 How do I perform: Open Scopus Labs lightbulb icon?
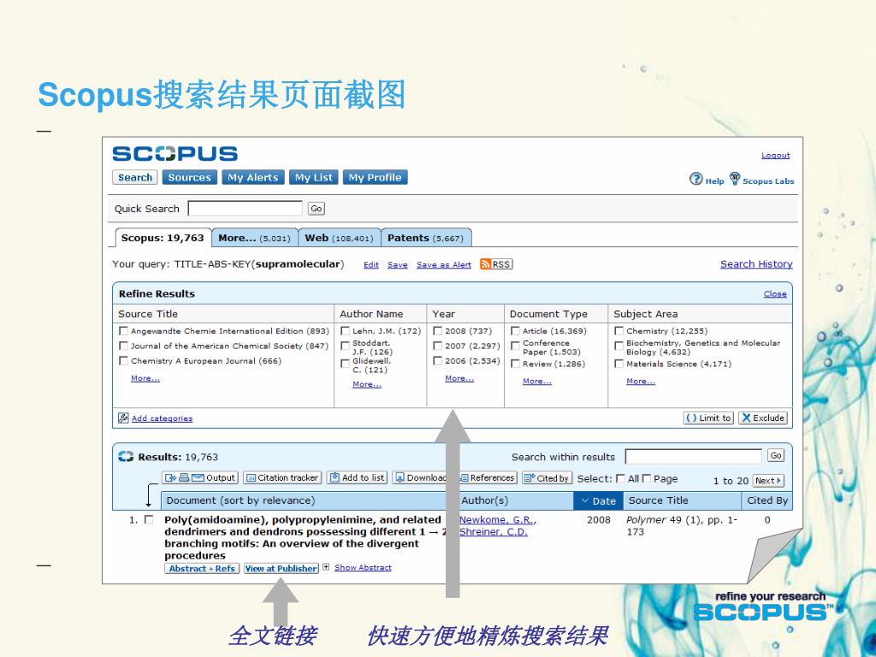(735, 179)
